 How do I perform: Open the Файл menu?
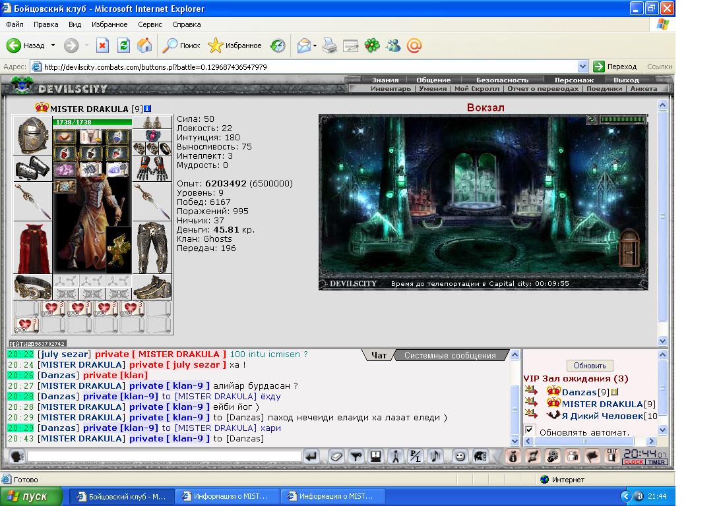coord(15,24)
